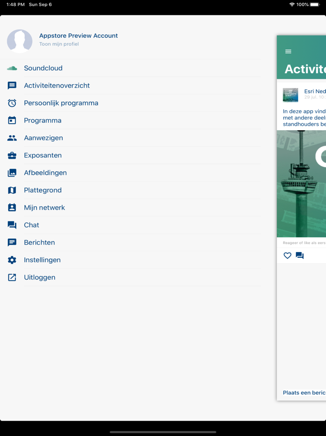Choose Uitloggen to log out
Image resolution: width=326 pixels, height=436 pixels.
coord(40,277)
